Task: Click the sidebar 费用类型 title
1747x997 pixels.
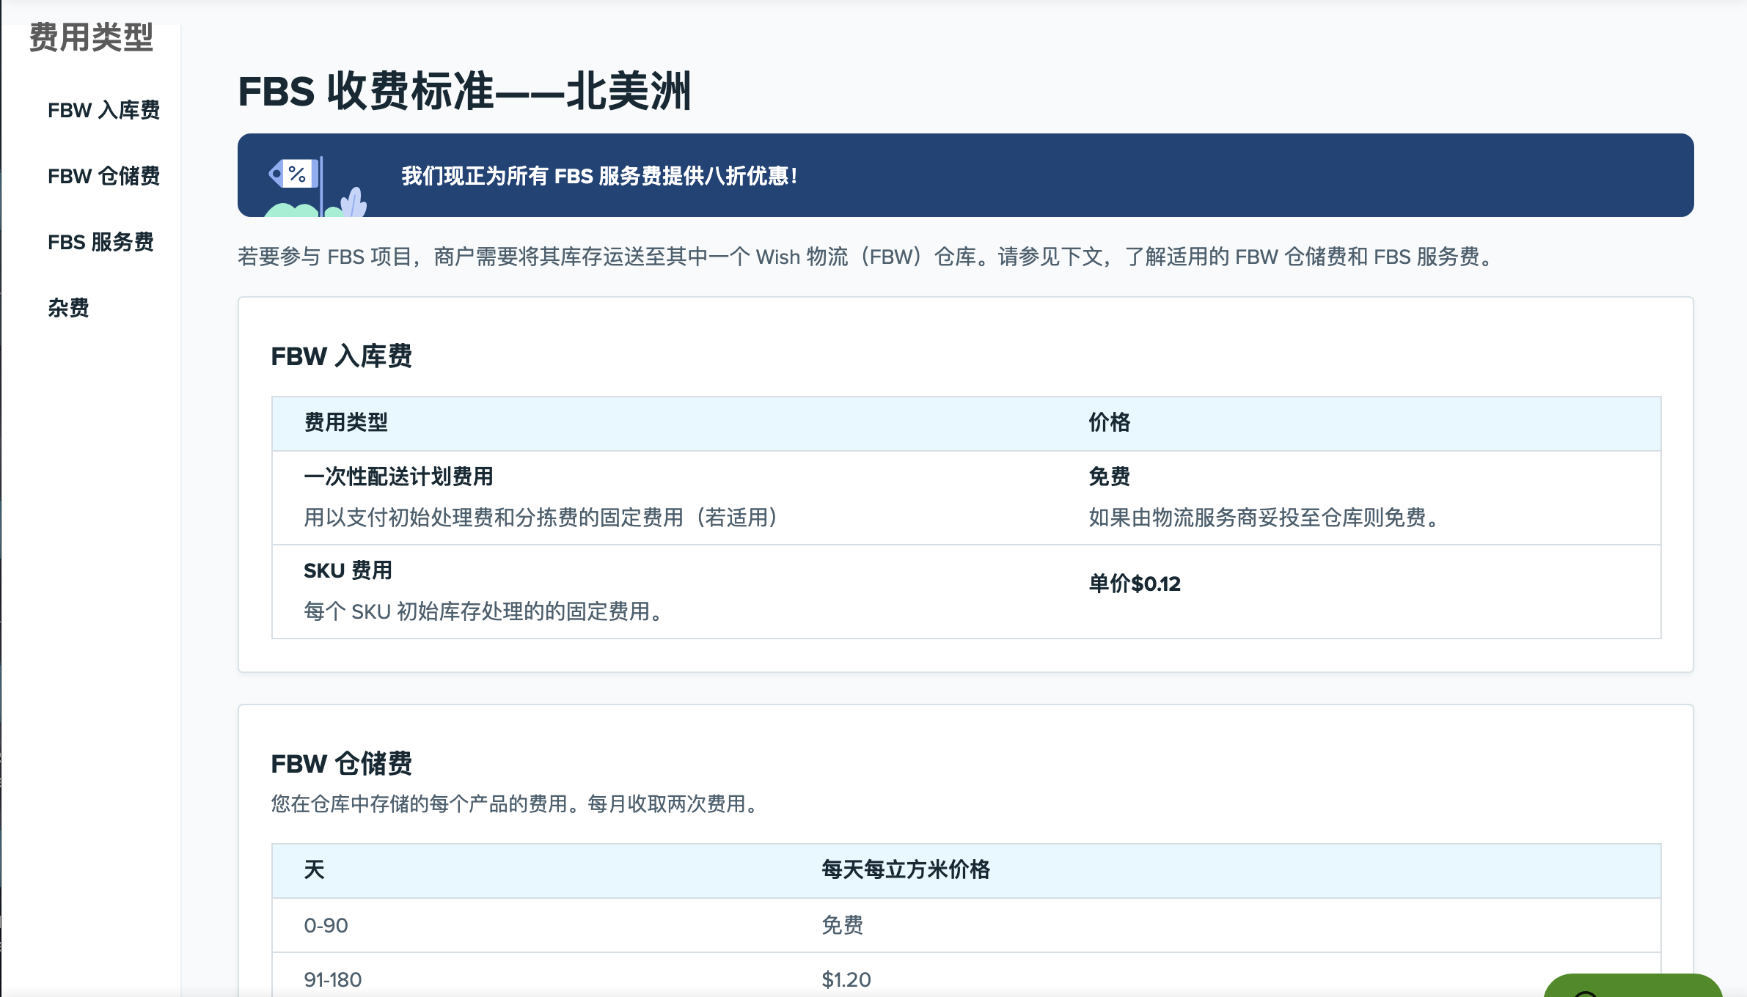Action: click(x=91, y=37)
